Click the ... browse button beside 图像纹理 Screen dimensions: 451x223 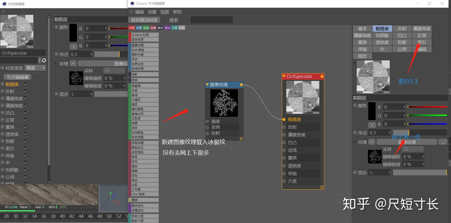(443, 142)
